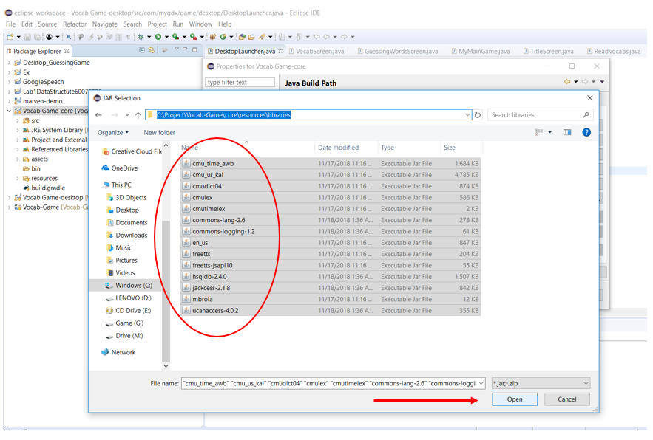Click the Back arrow in JAR Selection dialog

point(98,115)
